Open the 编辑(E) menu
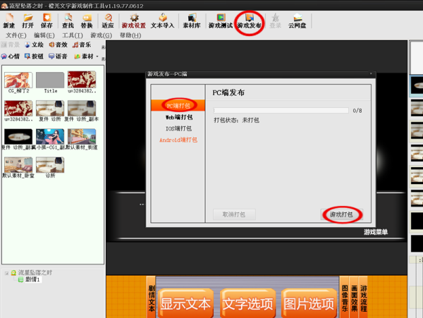The height and width of the screenshot is (318, 423). (44, 35)
